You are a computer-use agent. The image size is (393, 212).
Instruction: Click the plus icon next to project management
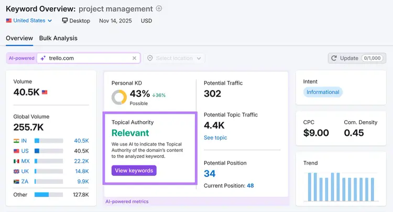click(159, 8)
